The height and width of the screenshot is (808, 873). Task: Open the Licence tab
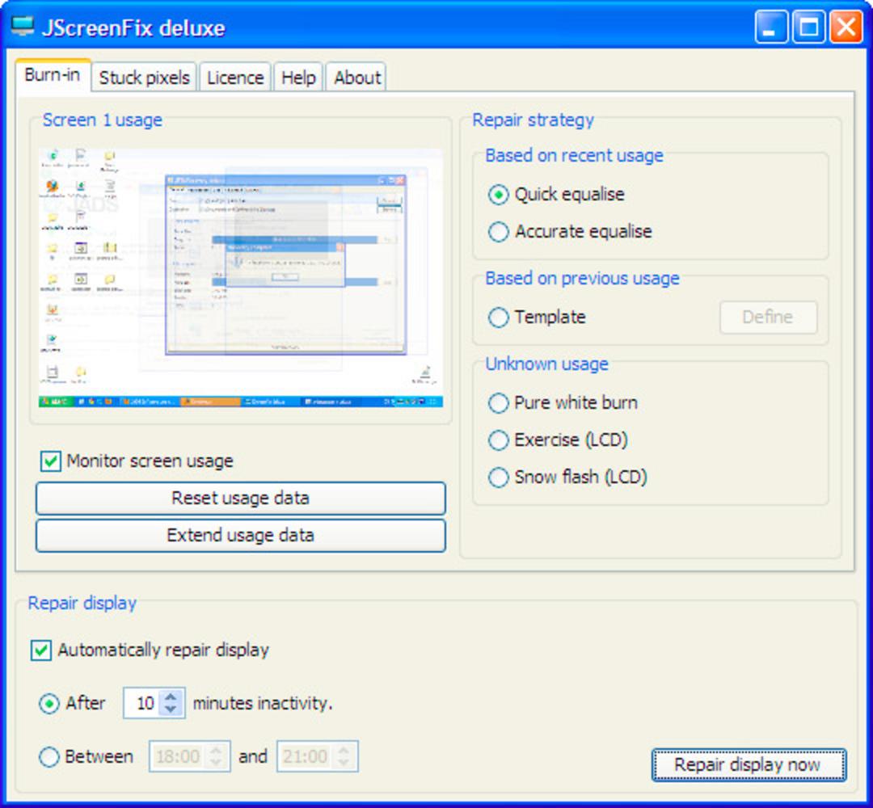pos(235,78)
